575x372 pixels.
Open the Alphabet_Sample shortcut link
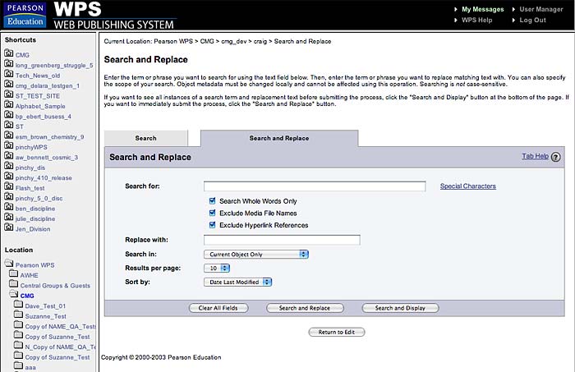coord(40,106)
